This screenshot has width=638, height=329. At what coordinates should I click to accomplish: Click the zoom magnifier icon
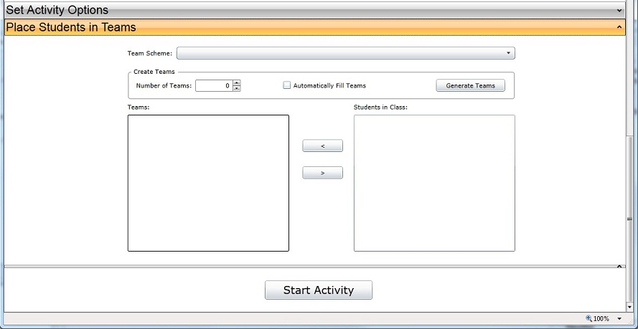(588, 318)
